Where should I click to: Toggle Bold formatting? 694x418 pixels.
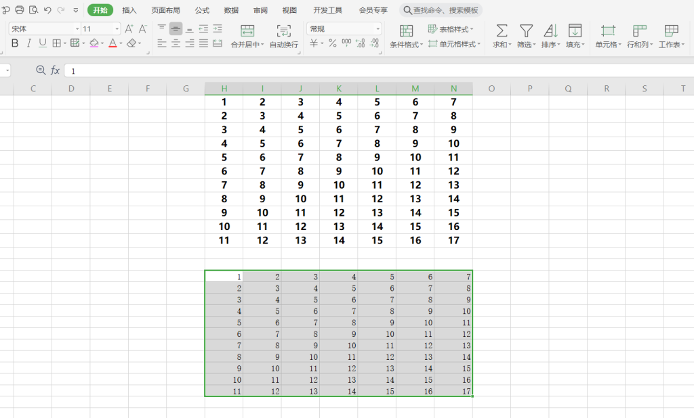pyautogui.click(x=15, y=43)
